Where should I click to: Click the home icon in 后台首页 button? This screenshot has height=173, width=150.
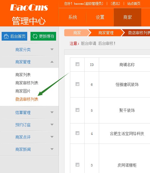tap(6, 36)
